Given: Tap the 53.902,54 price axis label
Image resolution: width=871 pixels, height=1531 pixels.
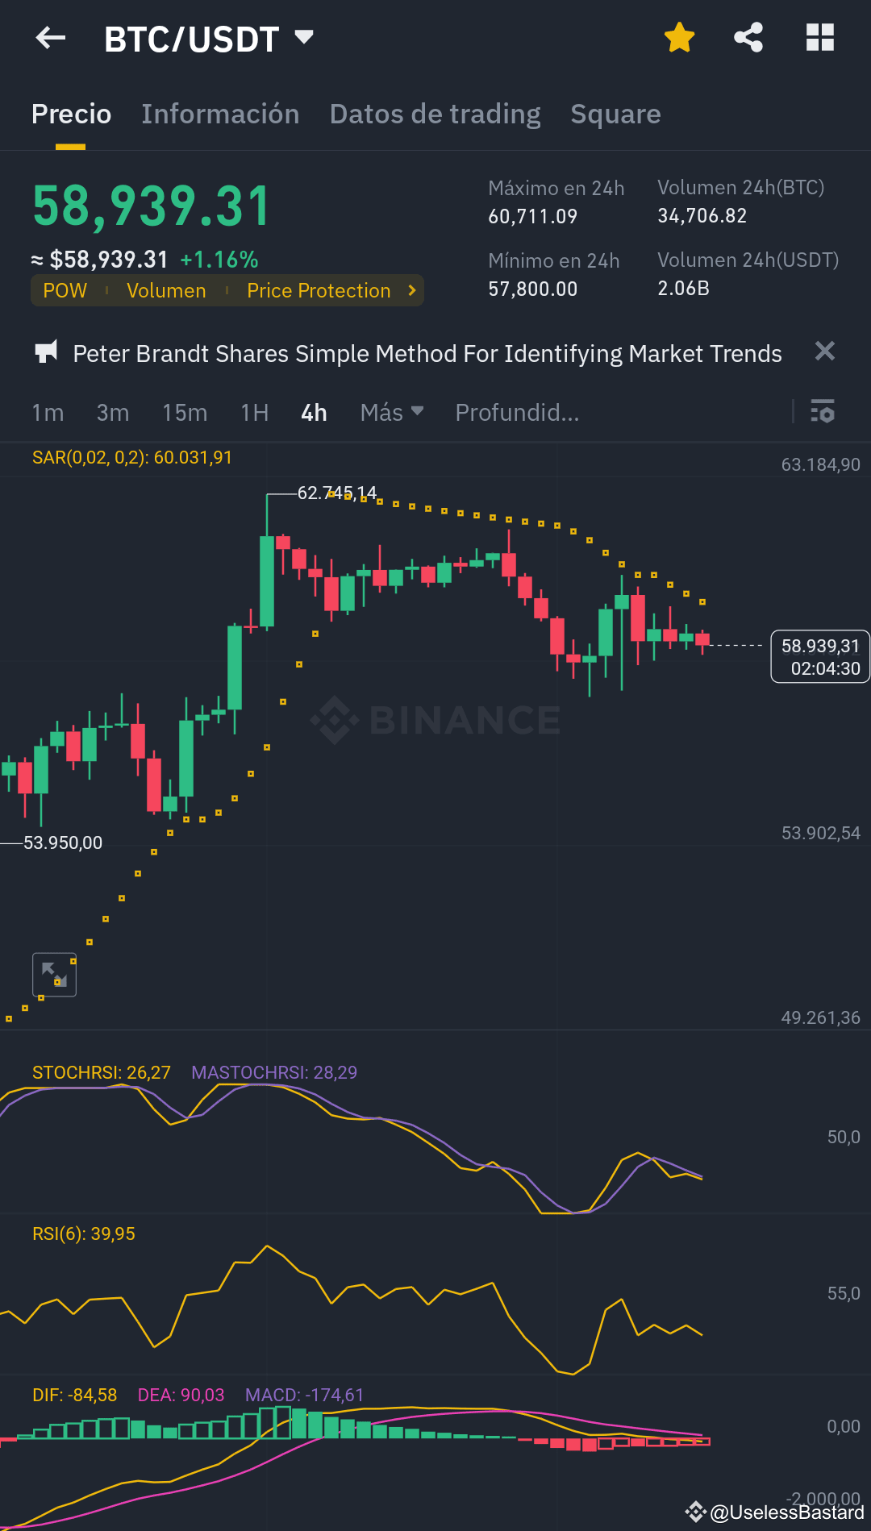Looking at the screenshot, I should (820, 833).
